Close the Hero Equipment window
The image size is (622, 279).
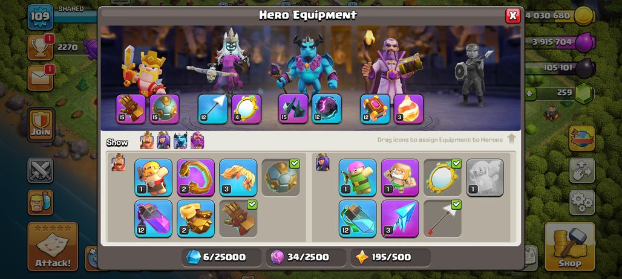tap(513, 16)
